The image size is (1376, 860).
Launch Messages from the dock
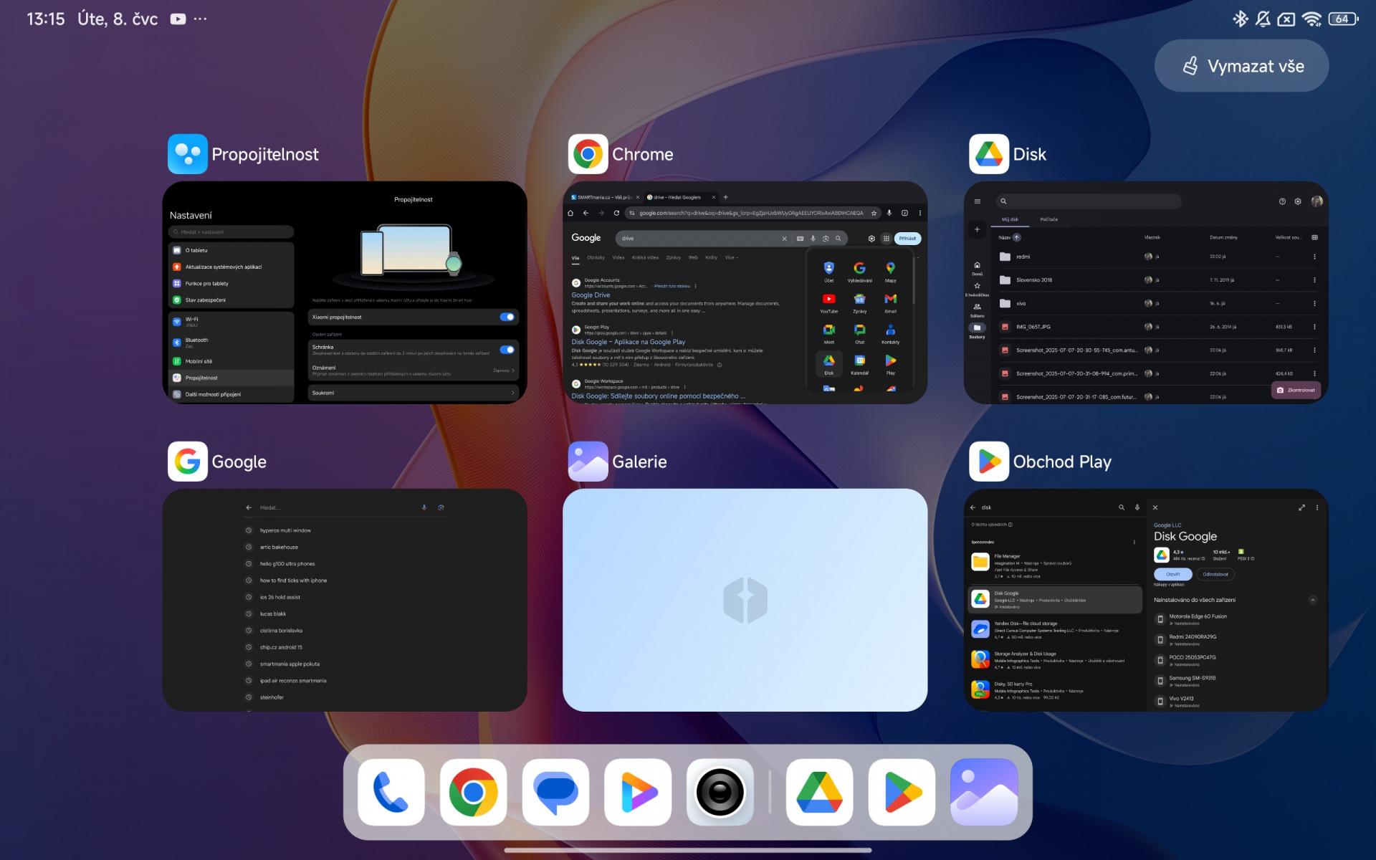[x=555, y=792]
